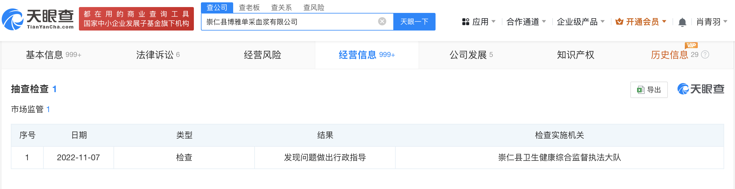Open the 肖青羽 user menu
Screen dimensions: 735x189
pos(712,22)
